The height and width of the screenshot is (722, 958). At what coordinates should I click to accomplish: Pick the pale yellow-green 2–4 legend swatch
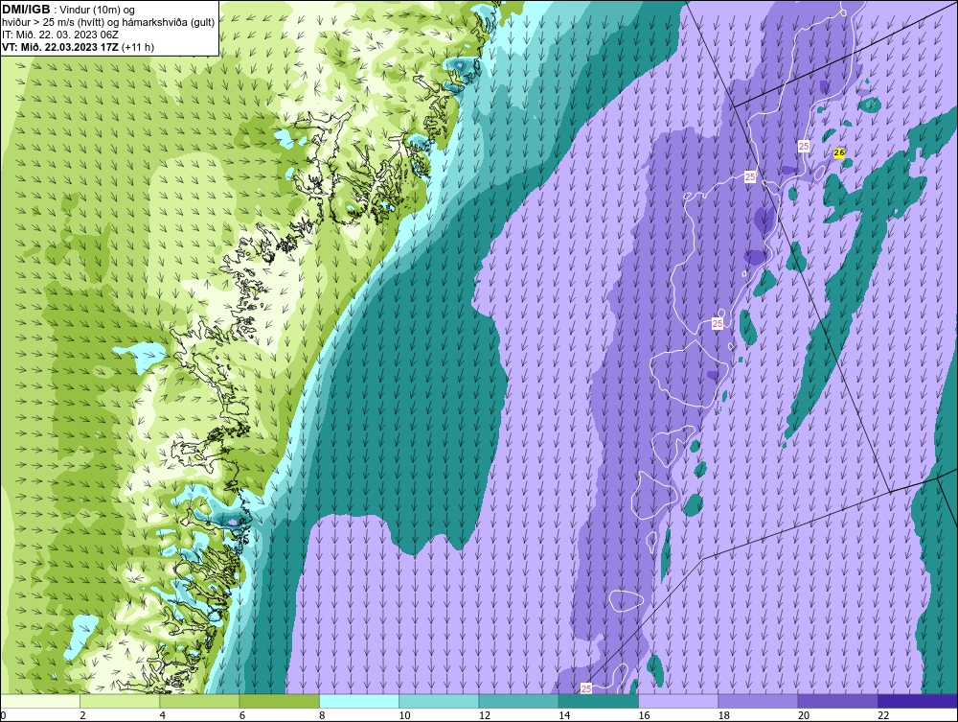[120, 701]
